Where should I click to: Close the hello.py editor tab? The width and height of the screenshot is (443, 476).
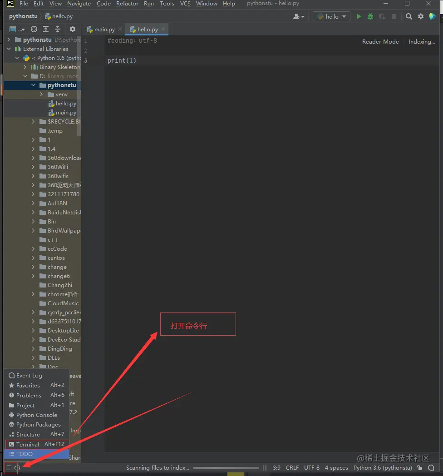click(x=163, y=29)
